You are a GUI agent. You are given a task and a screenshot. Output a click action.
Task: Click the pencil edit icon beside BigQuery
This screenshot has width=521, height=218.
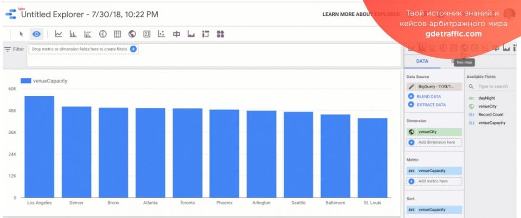tap(411, 87)
